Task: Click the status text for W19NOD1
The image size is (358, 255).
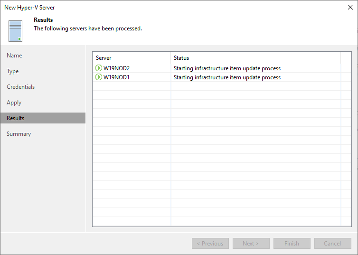Action: coord(227,77)
